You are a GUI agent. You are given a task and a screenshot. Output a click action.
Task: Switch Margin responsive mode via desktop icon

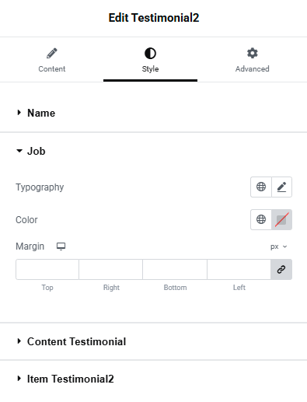click(x=61, y=246)
